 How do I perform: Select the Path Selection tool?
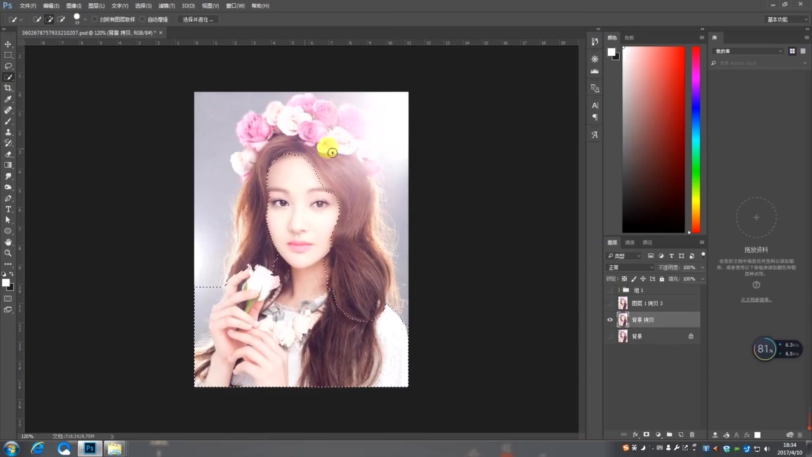click(8, 220)
